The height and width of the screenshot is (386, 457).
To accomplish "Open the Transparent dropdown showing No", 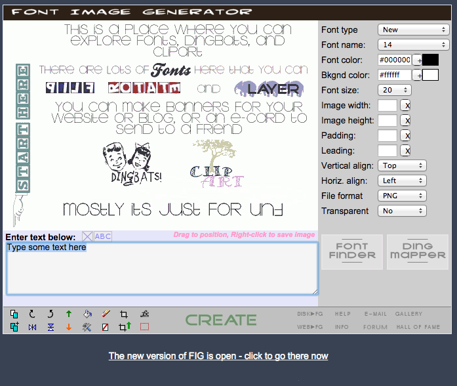I will pos(402,211).
